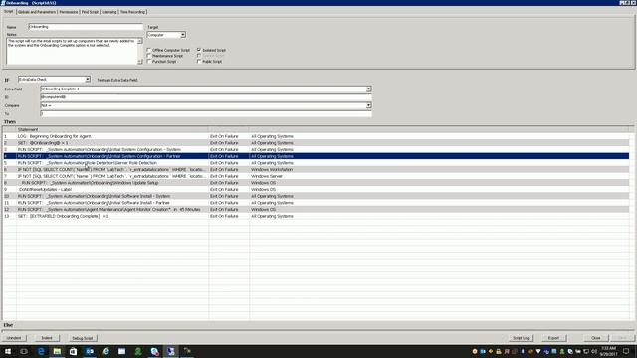637x358 pixels.
Task: Click the Close button at bottom
Action: pos(596,338)
